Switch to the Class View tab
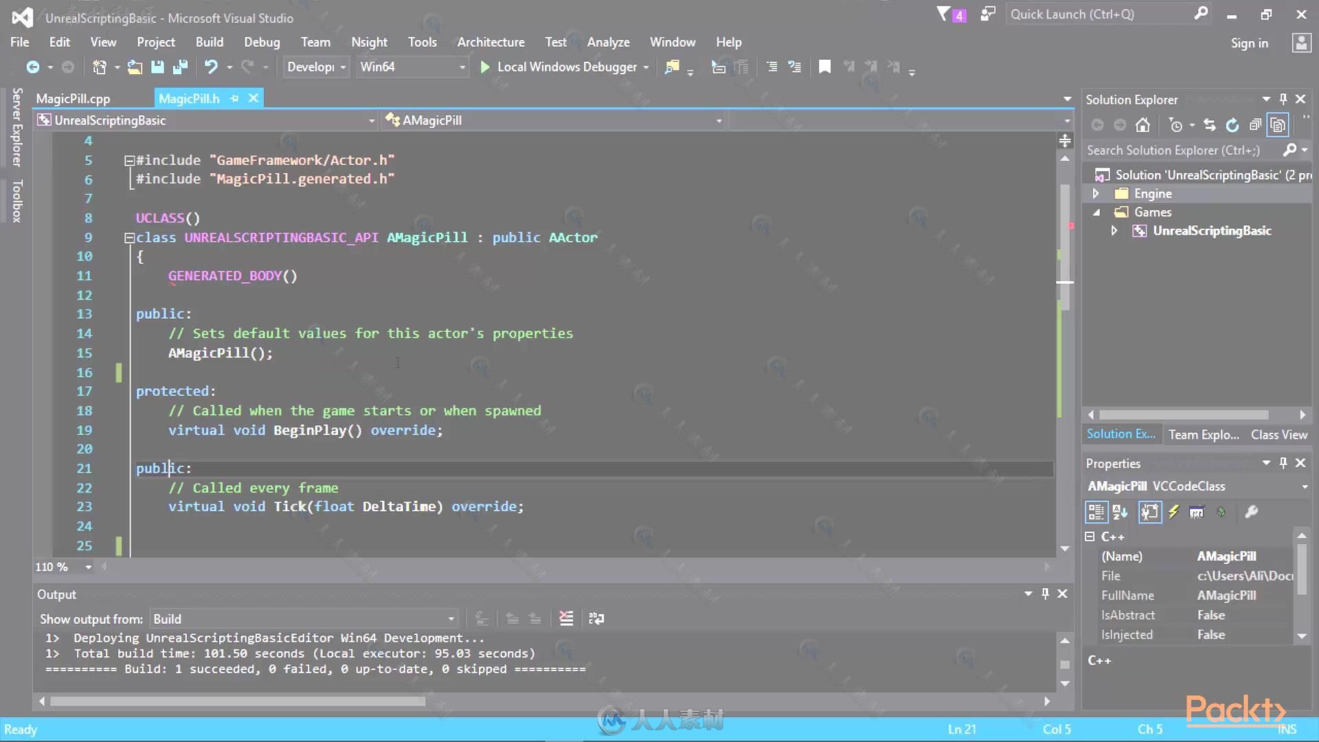The height and width of the screenshot is (742, 1319). pos(1278,434)
